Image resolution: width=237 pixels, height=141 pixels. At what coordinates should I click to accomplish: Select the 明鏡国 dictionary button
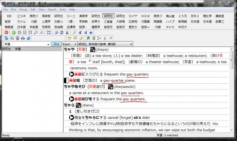tap(158, 22)
